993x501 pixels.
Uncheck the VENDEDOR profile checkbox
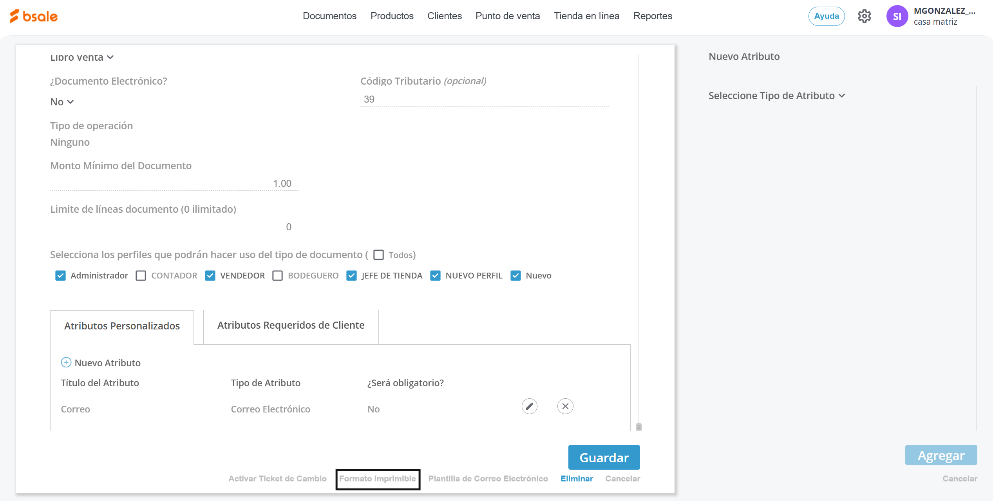[x=210, y=276]
